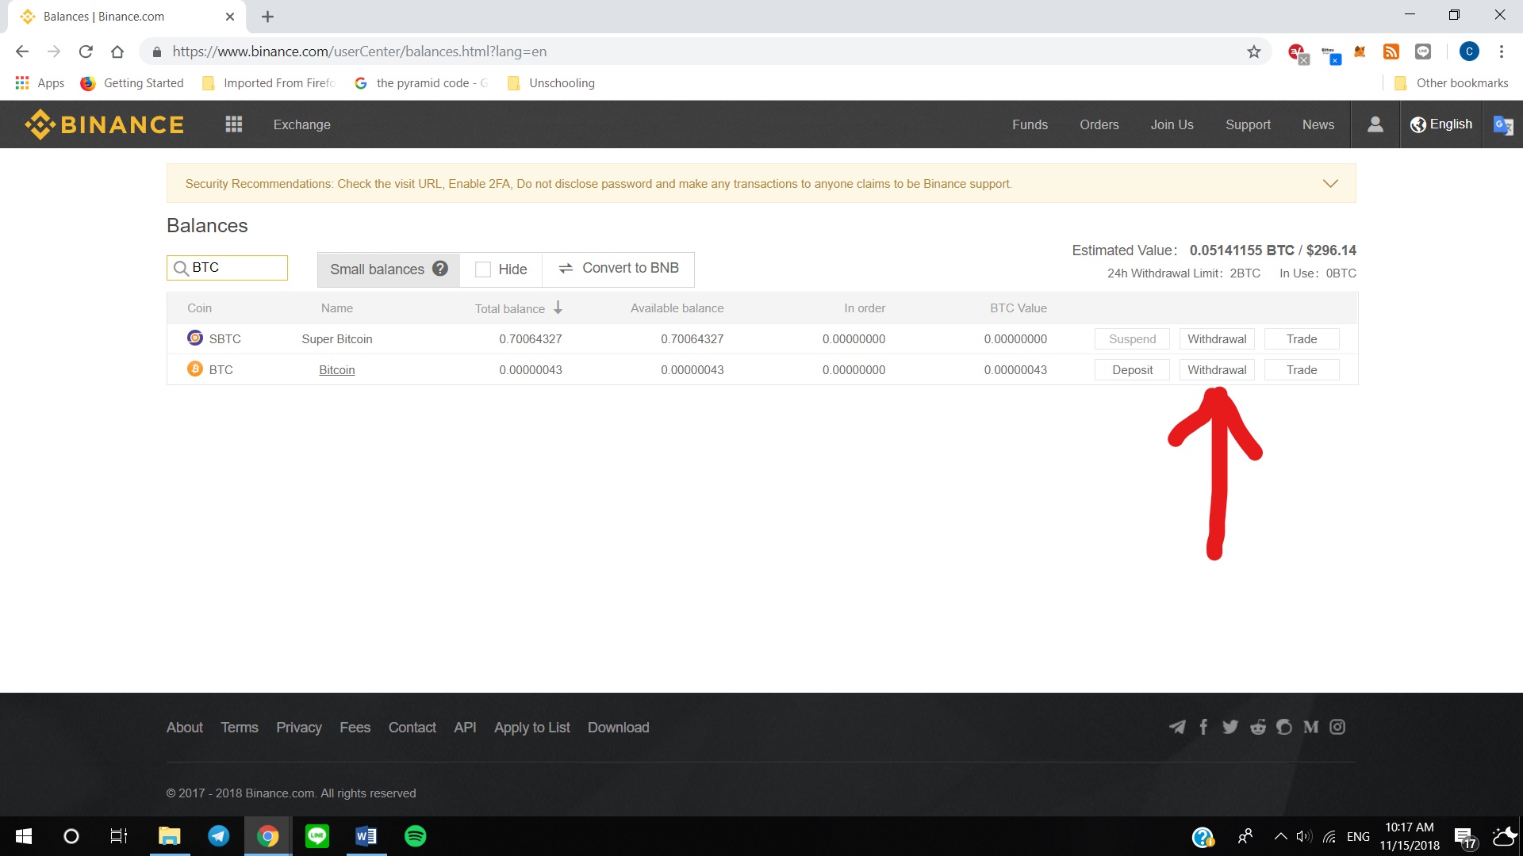Open the Bitcoin name link
Screen dimensions: 1523x856
[336, 370]
